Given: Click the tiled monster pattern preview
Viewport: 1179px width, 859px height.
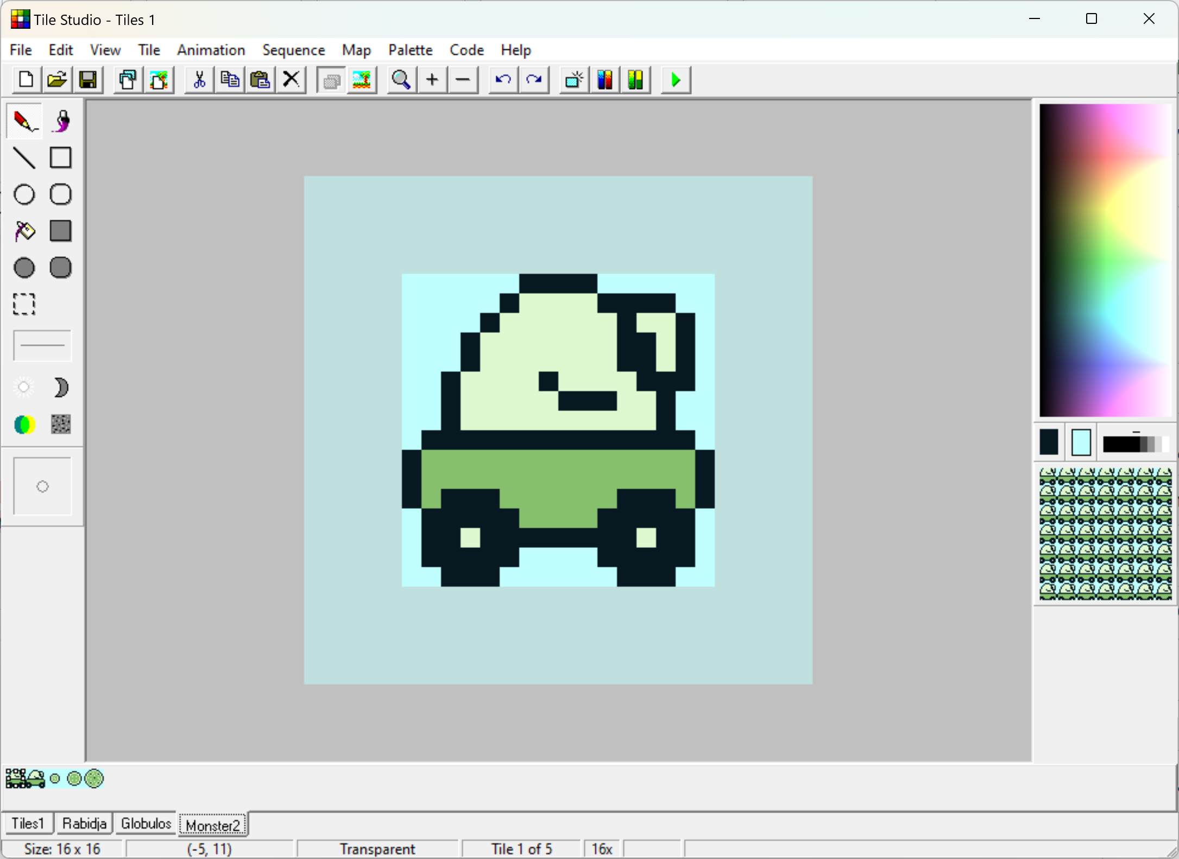Looking at the screenshot, I should [x=1105, y=534].
